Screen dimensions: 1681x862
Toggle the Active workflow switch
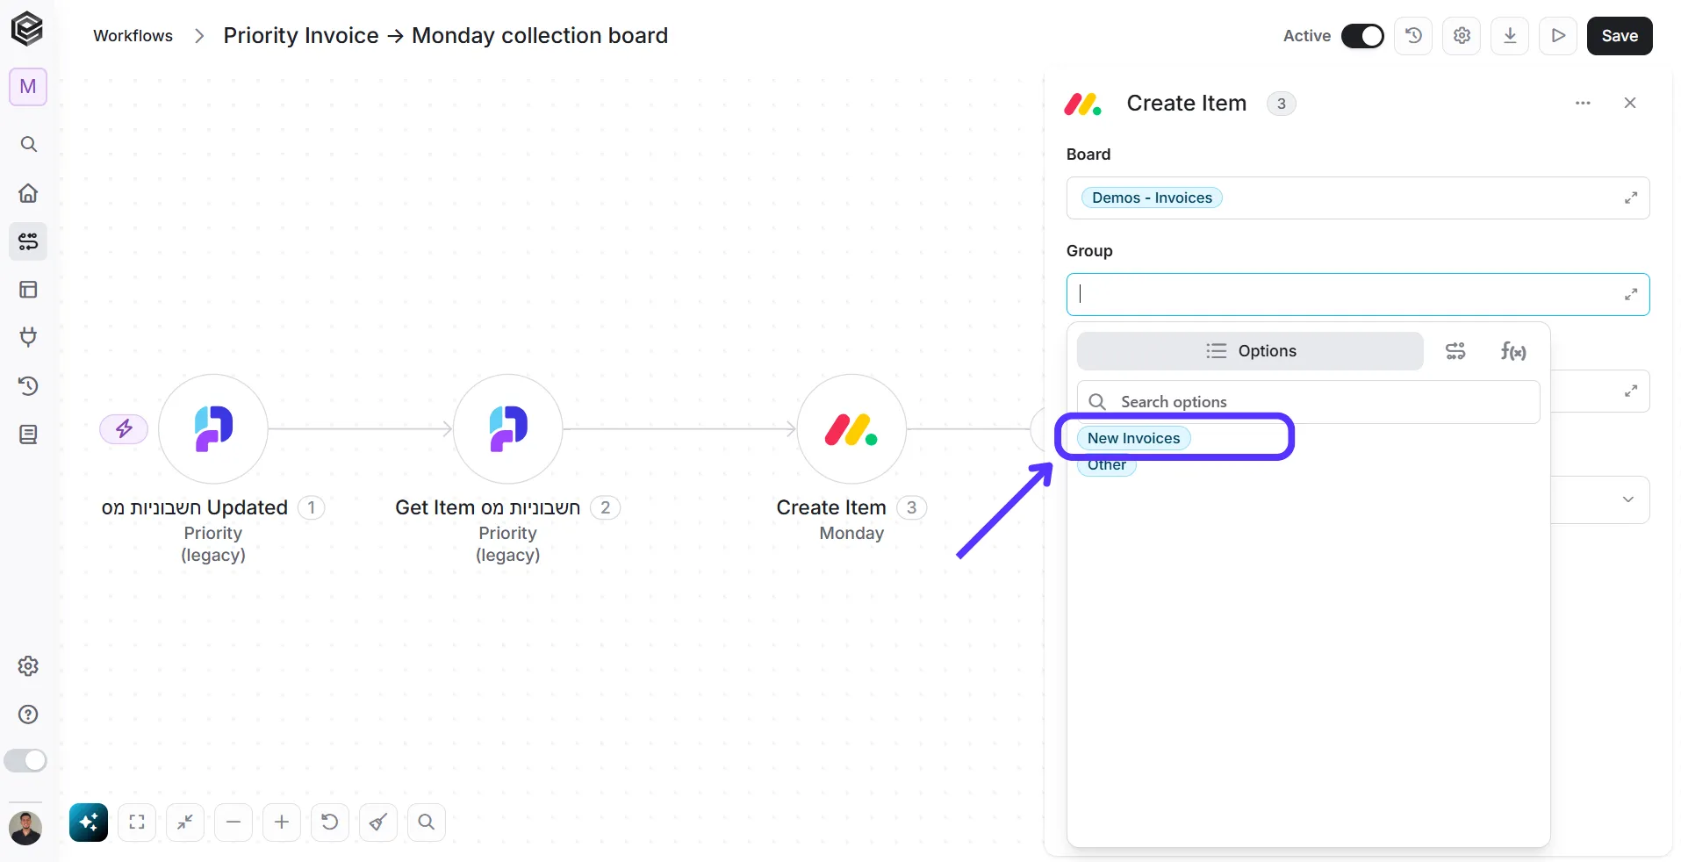(x=1362, y=36)
